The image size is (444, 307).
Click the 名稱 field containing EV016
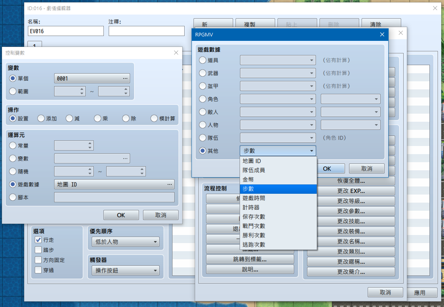point(66,31)
